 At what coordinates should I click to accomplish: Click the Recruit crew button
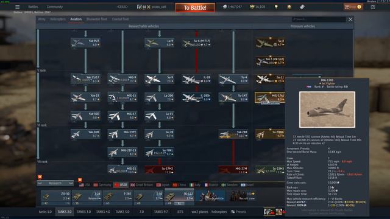[x=243, y=196]
